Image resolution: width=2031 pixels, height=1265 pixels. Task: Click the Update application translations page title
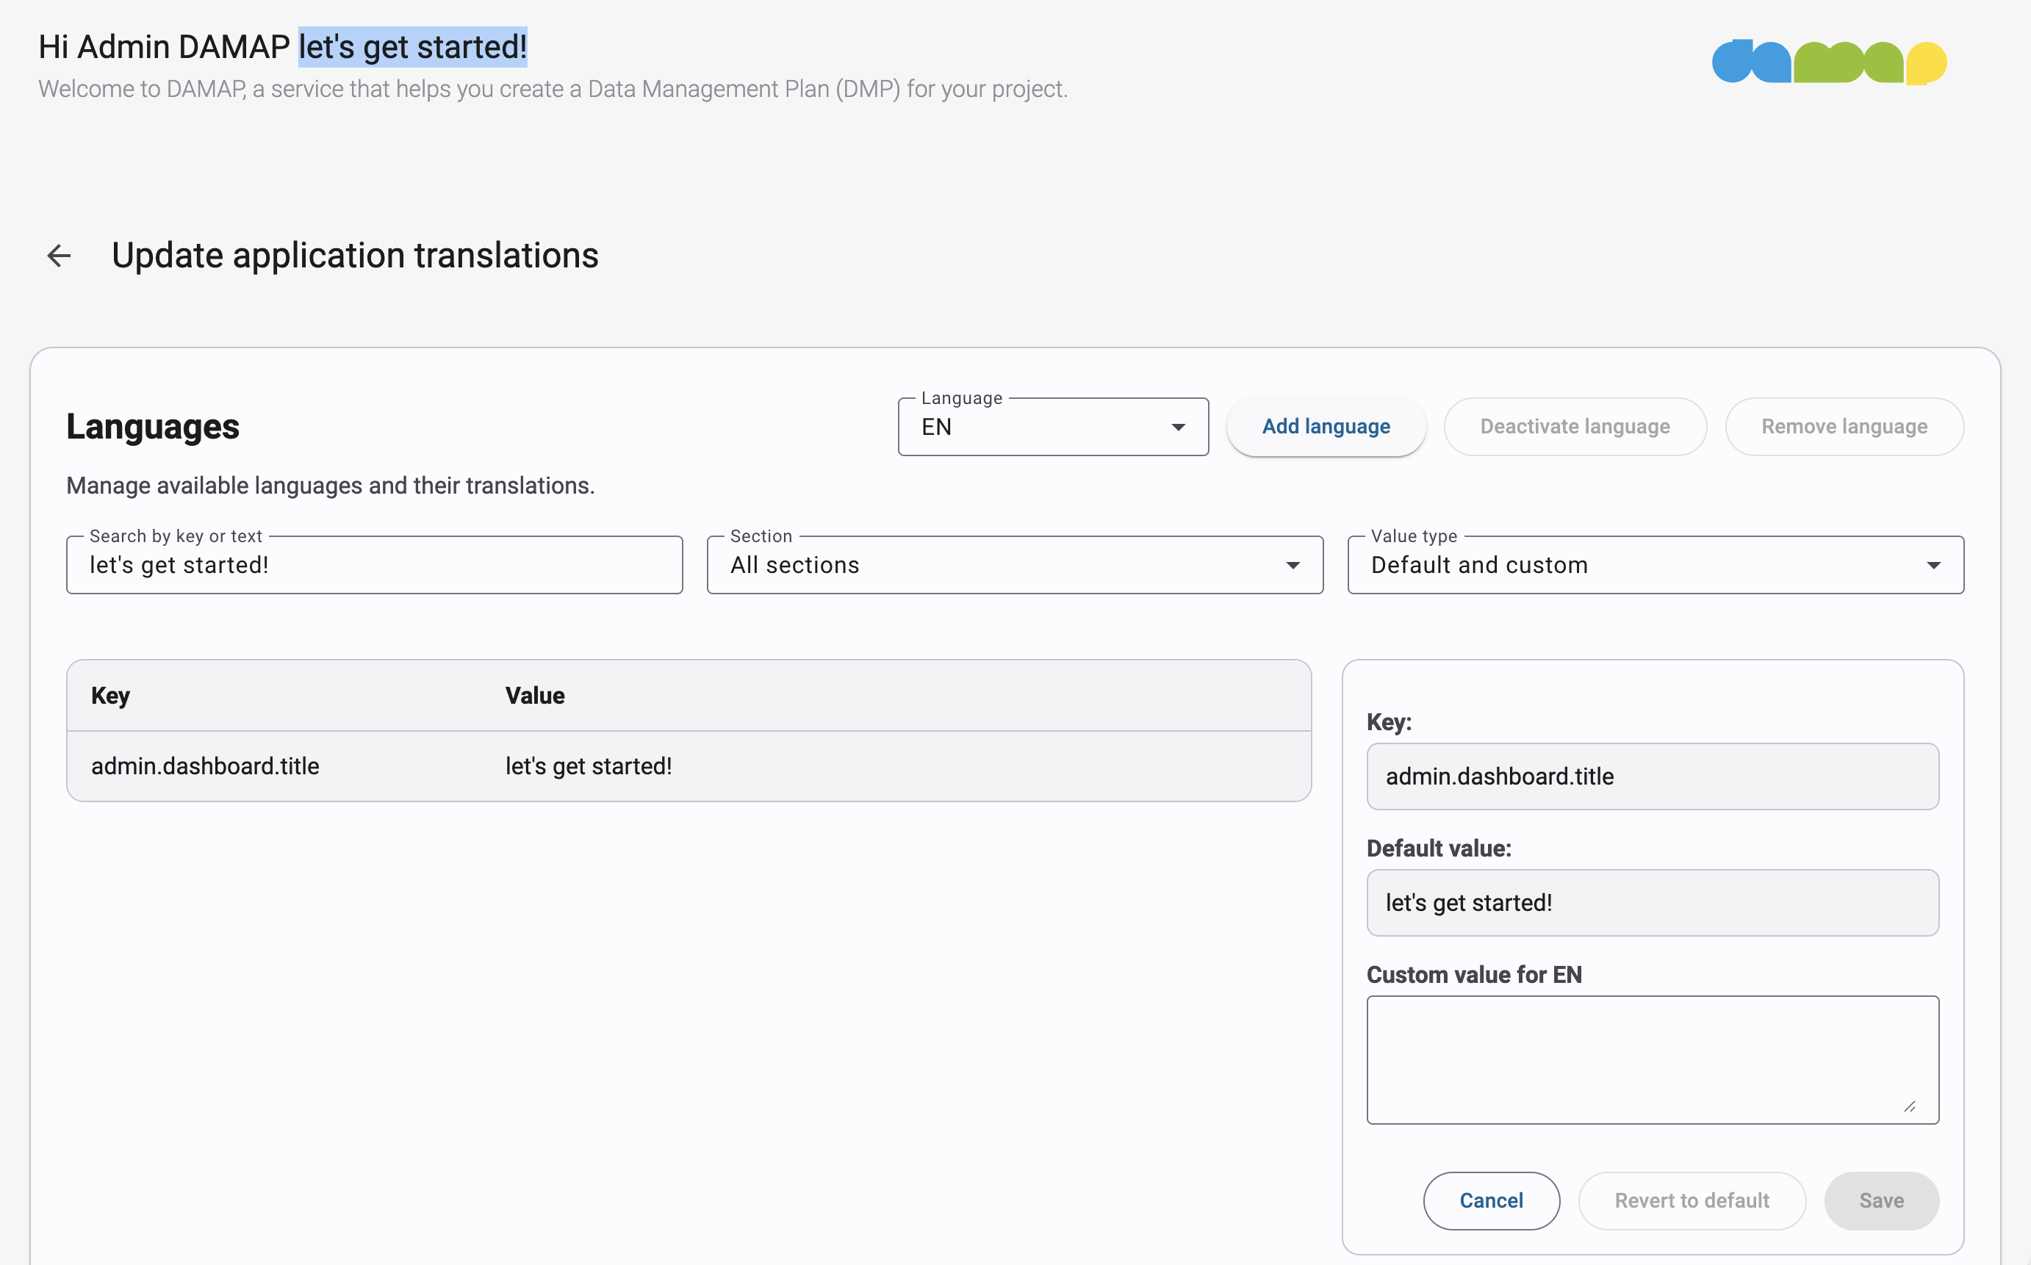[355, 255]
